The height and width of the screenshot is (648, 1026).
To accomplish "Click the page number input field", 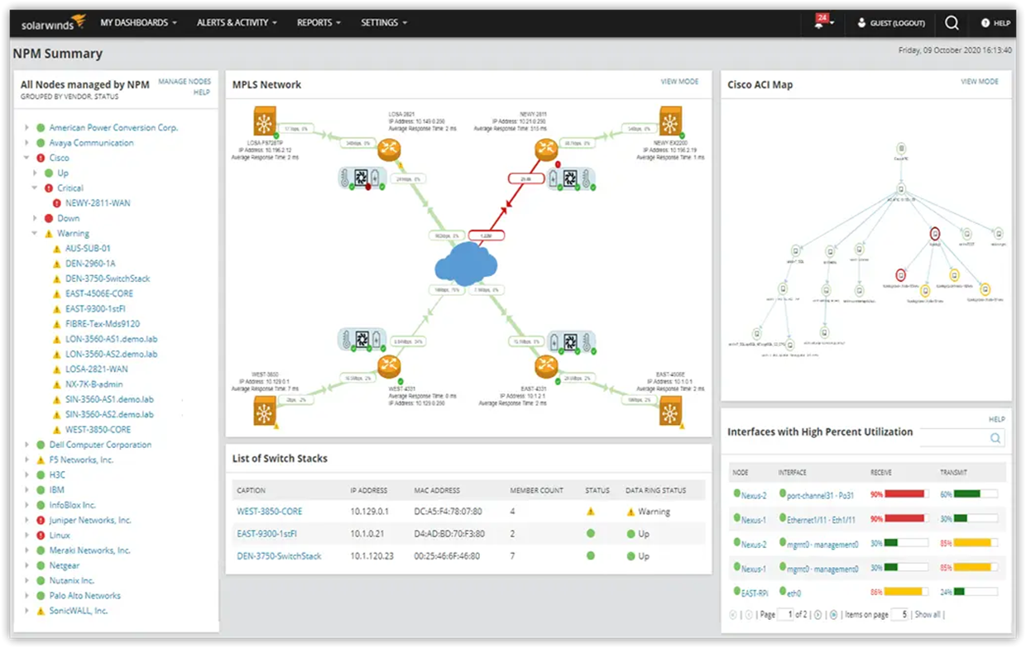I will [x=787, y=615].
